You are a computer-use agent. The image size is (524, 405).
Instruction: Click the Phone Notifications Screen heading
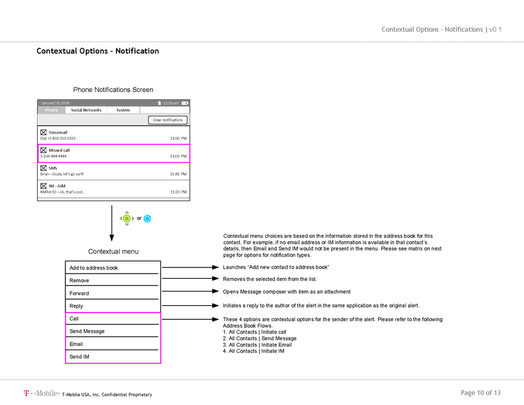113,89
